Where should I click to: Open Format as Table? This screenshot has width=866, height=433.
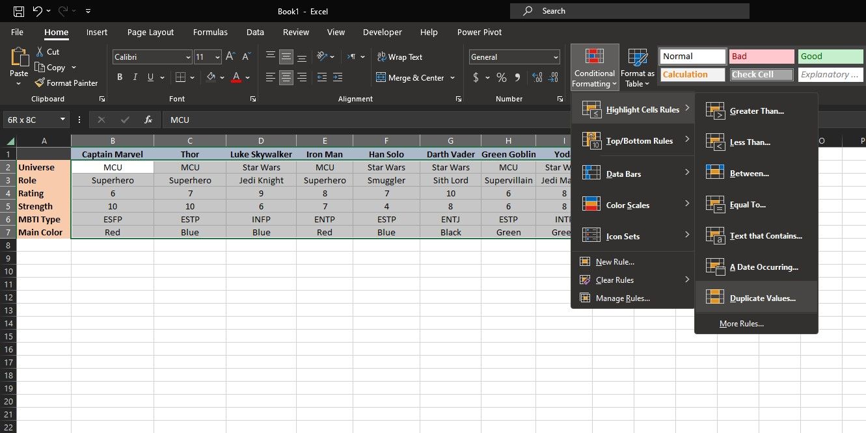(x=636, y=66)
